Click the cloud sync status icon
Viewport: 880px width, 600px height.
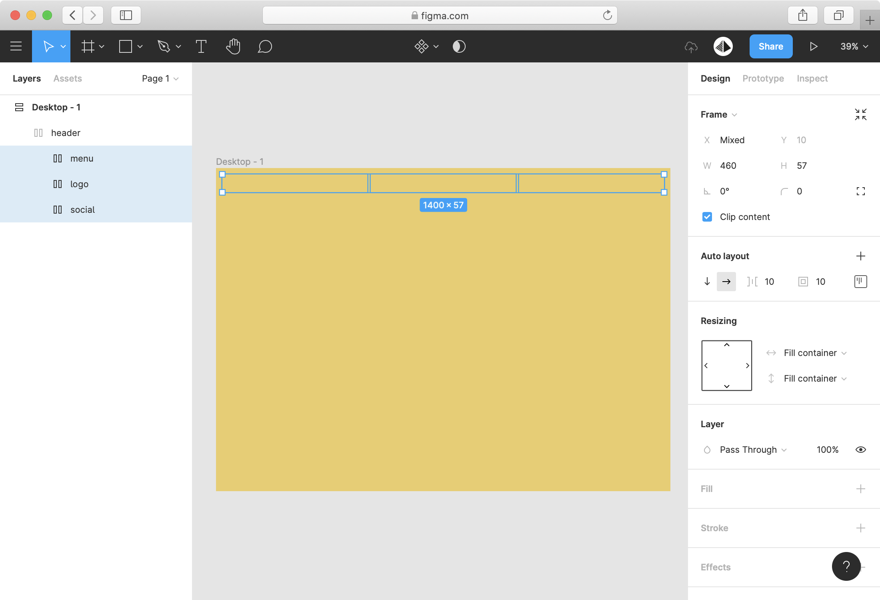(691, 47)
